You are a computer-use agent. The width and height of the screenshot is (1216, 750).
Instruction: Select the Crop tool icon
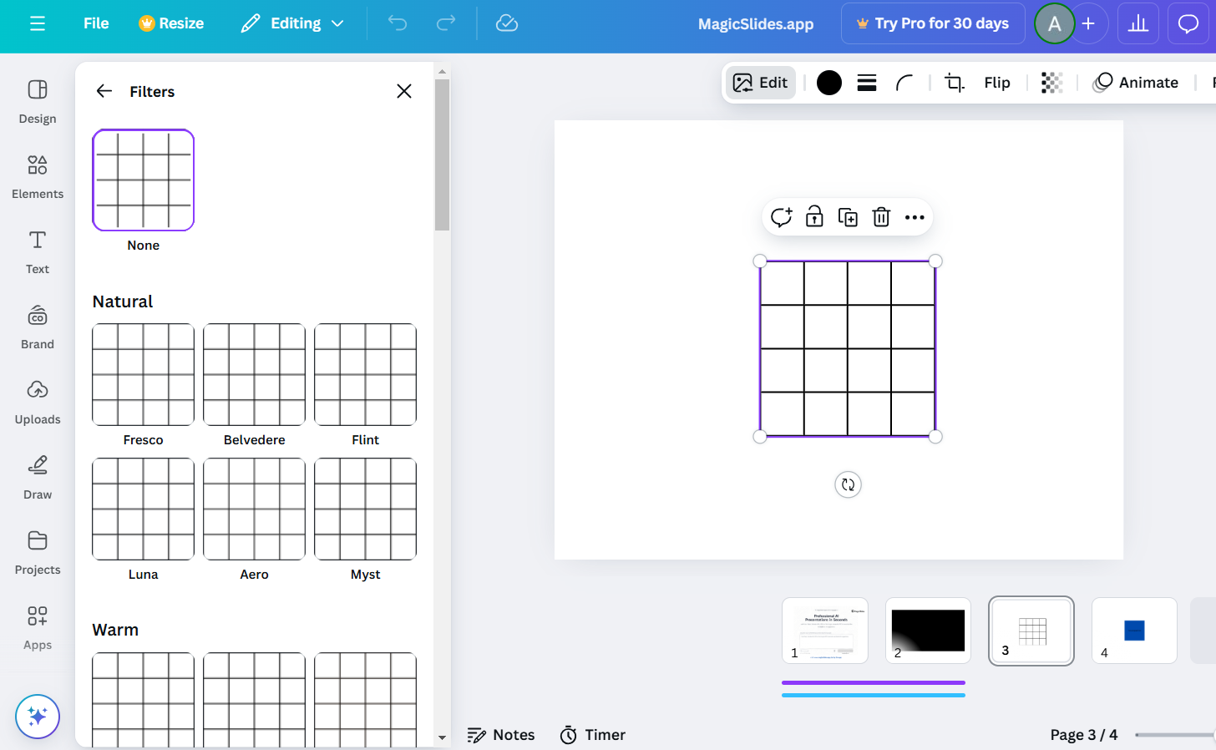(954, 83)
